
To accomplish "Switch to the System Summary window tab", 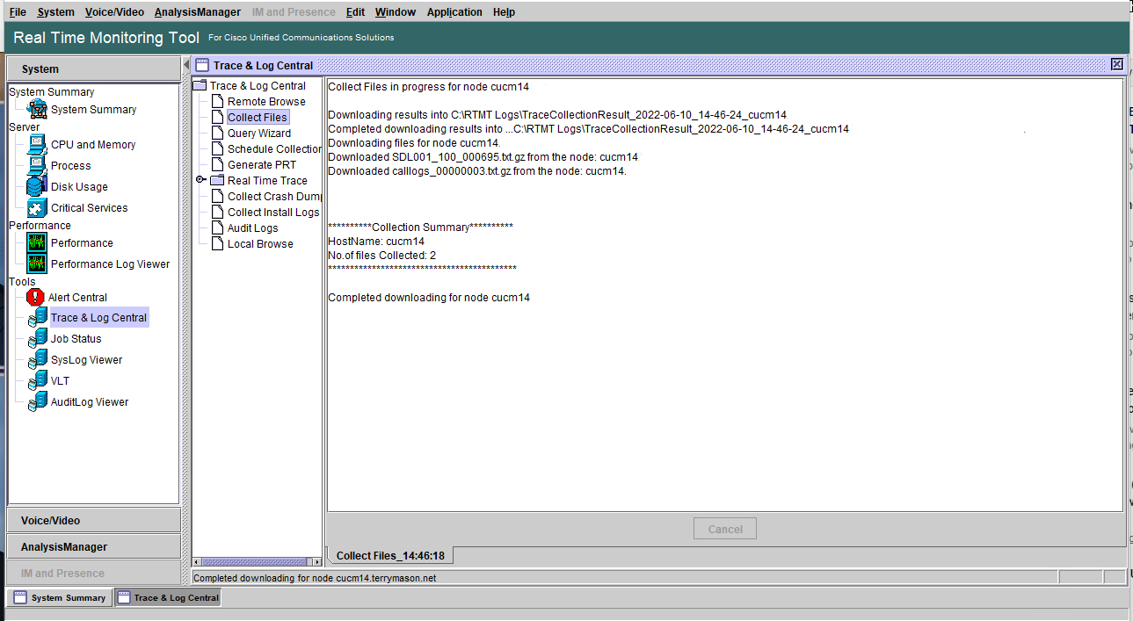I will tap(60, 598).
